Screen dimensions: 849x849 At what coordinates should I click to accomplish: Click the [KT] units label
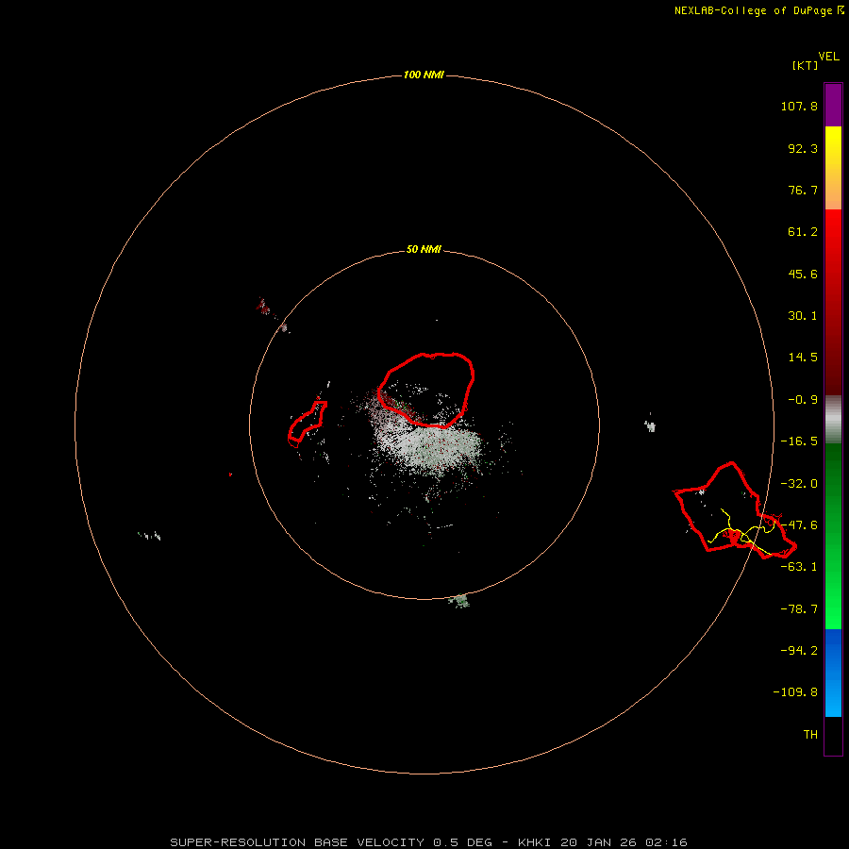click(805, 65)
